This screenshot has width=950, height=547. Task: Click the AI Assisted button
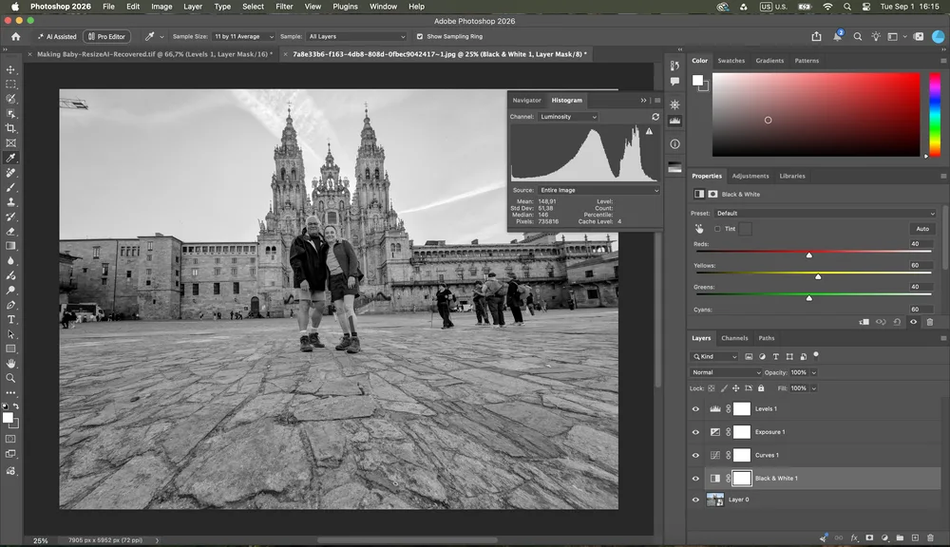click(56, 36)
